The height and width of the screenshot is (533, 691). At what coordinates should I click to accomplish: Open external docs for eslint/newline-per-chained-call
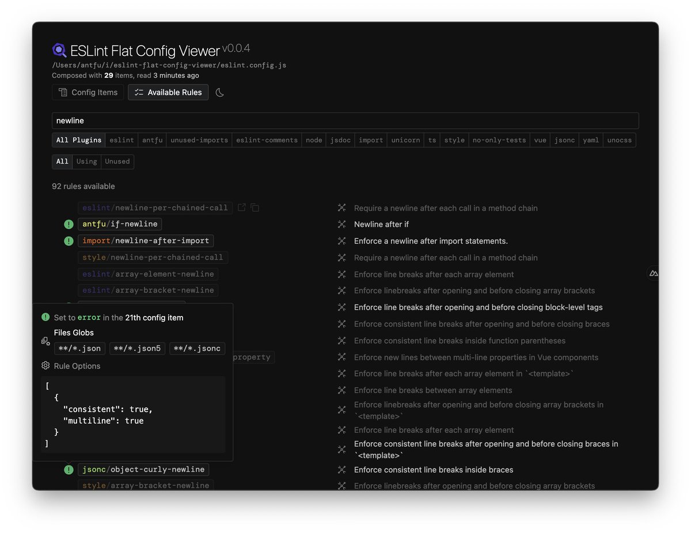pyautogui.click(x=241, y=207)
